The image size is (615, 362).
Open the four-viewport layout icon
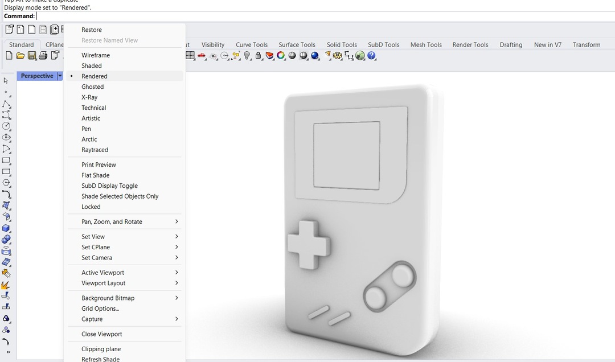[190, 56]
